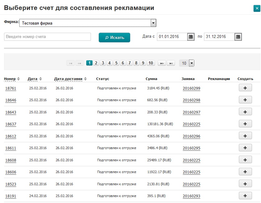261x203 pixels.
Task: Click the start date field 01.01.2016
Action: tap(172, 37)
